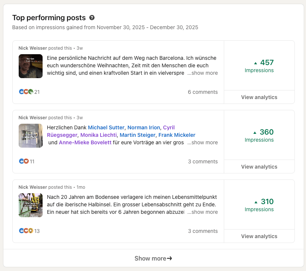View analytics for the 360 impressions post

click(259, 167)
